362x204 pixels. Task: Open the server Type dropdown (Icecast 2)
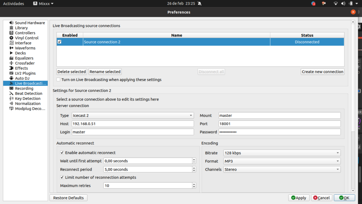(133, 115)
